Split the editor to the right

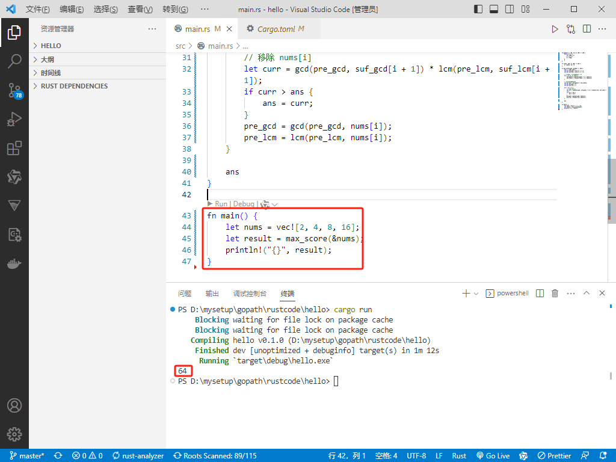[587, 29]
